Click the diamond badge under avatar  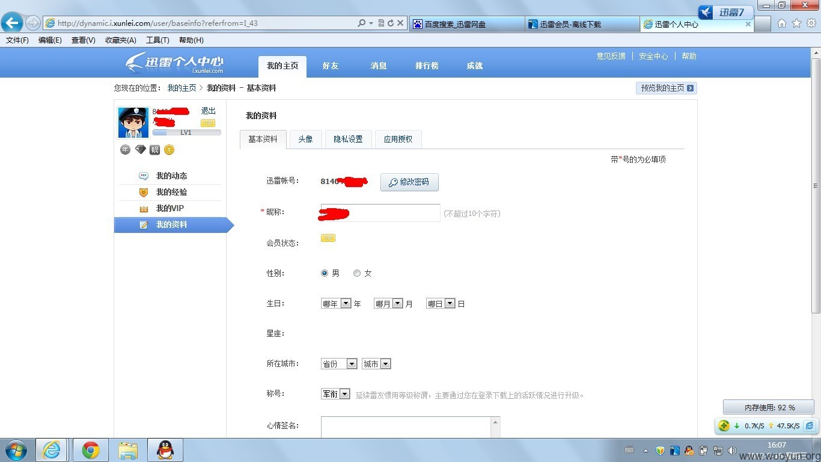click(140, 150)
